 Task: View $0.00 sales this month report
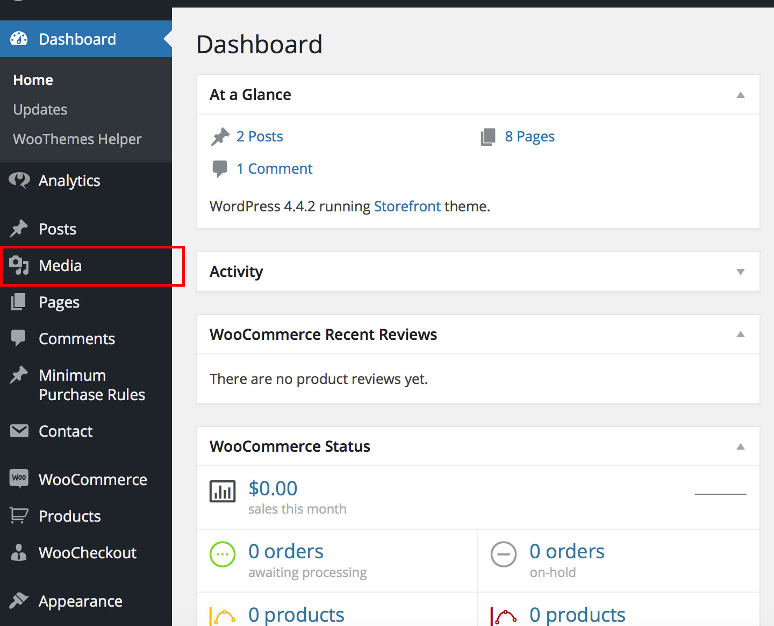(273, 489)
